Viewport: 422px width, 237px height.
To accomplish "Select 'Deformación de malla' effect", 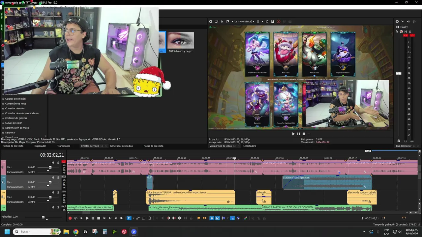I will click(x=17, y=128).
